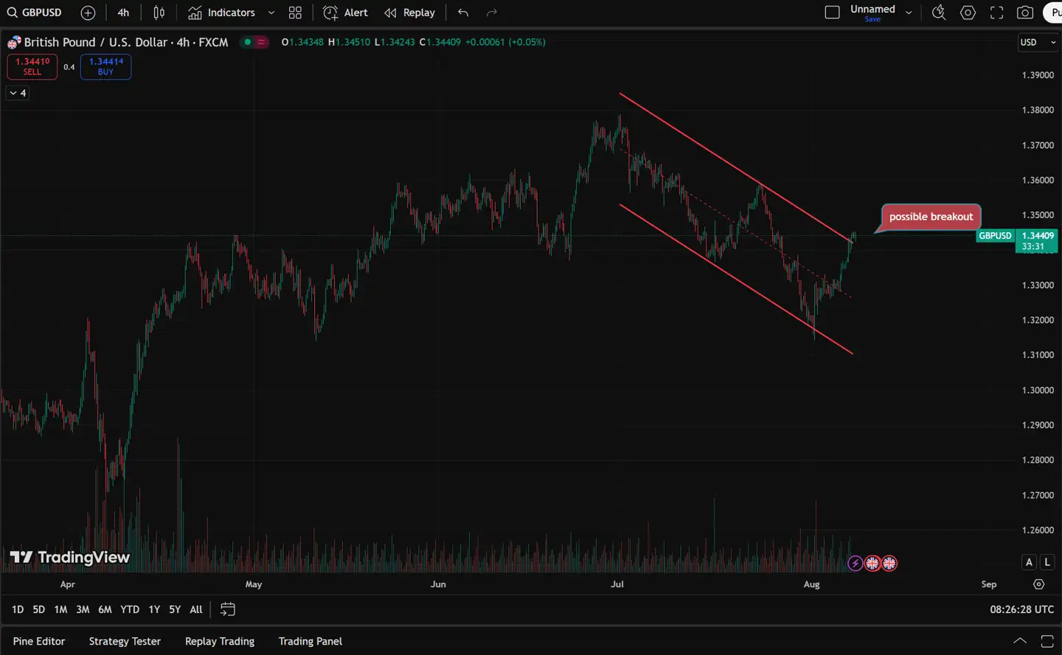Click the add symbol plus icon

pos(88,13)
